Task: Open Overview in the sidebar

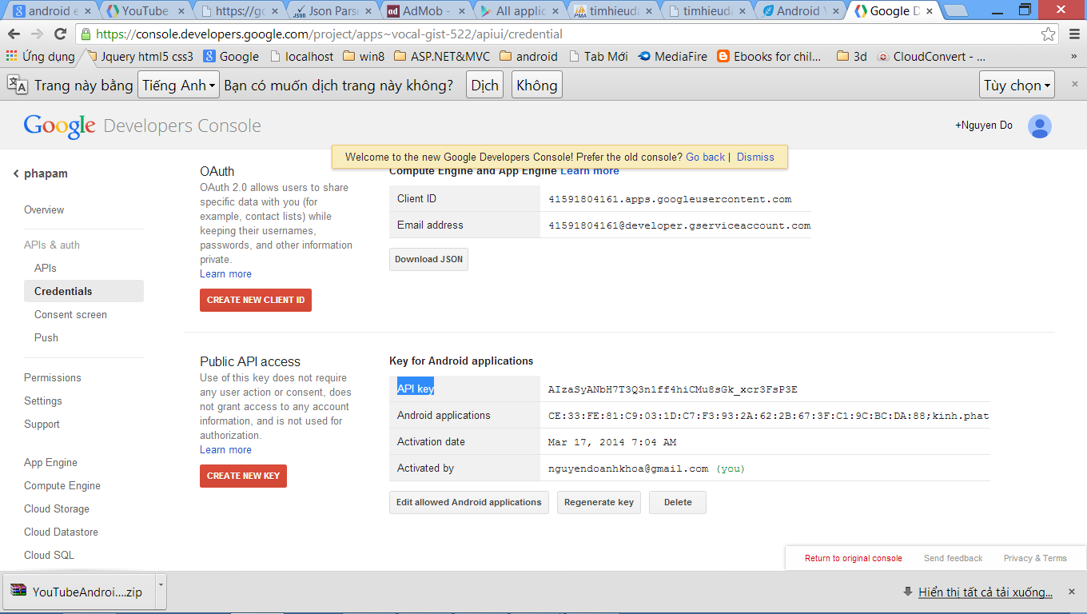Action: click(44, 210)
